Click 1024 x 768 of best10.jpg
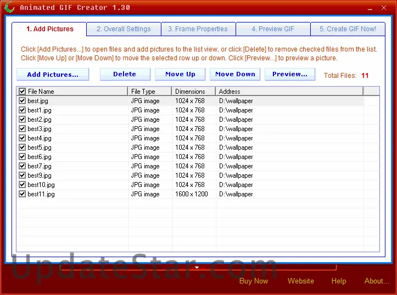397x295 pixels. pos(190,185)
